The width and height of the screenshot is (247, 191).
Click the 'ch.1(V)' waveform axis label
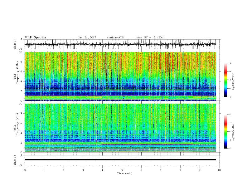15,44
